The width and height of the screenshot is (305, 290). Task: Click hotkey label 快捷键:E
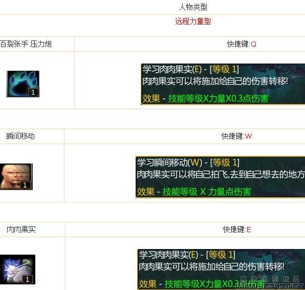coord(237,230)
